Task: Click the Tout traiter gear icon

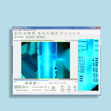Action: point(75,87)
